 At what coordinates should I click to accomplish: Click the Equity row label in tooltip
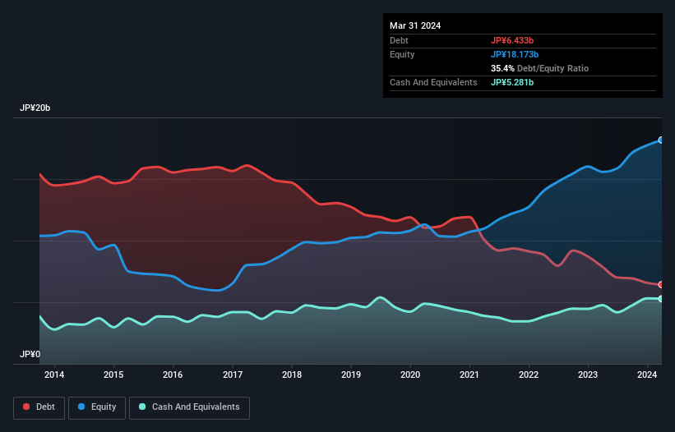[402, 54]
